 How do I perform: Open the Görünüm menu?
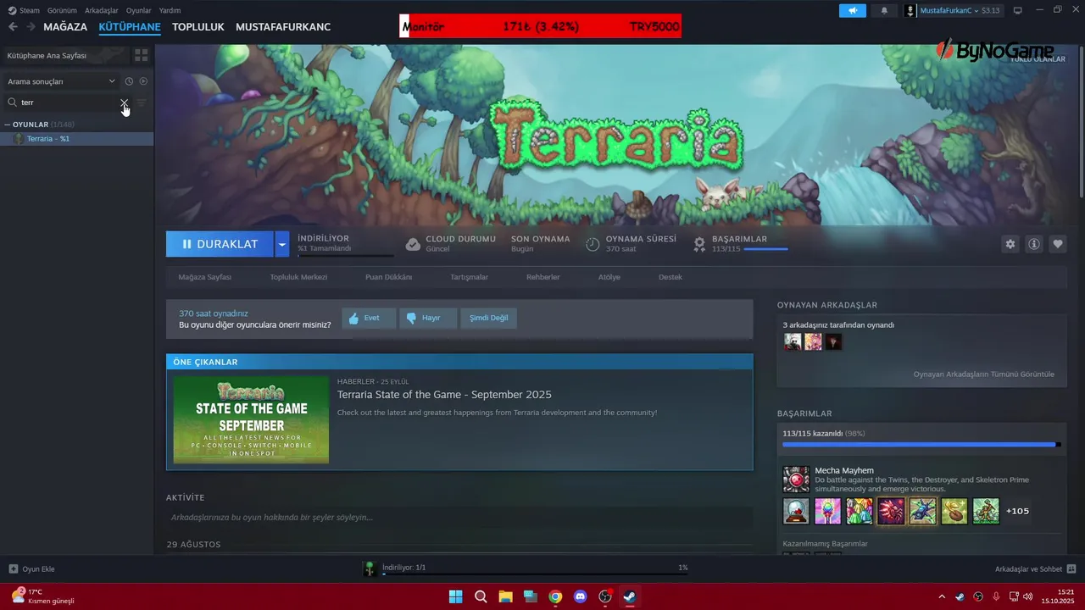(x=62, y=10)
